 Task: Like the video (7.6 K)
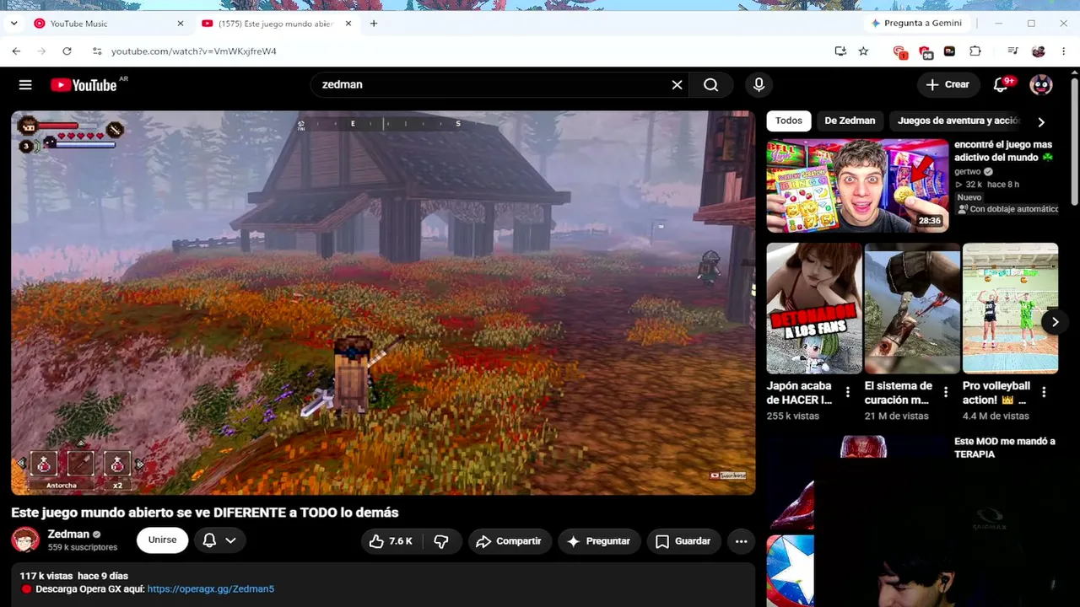pos(391,541)
